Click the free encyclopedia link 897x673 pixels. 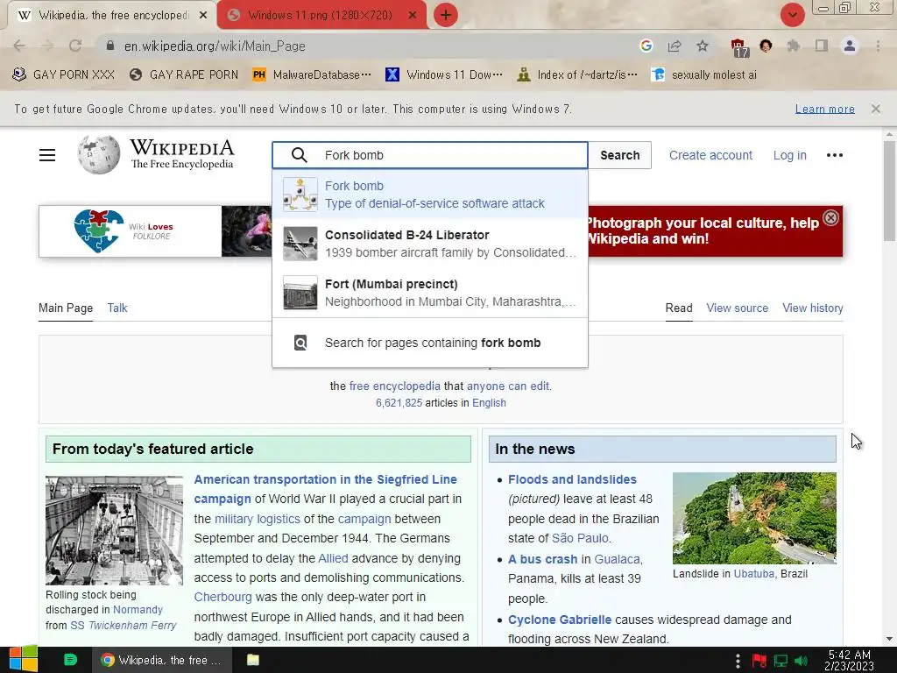pyautogui.click(x=395, y=386)
